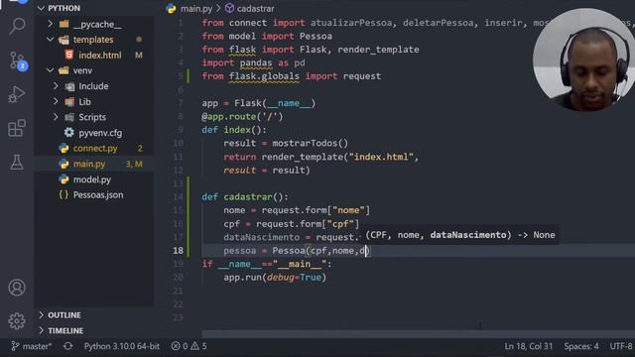Open Source Control view with 2 changes

(17, 60)
